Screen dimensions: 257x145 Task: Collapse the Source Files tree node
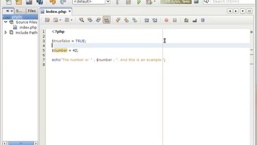tap(6, 22)
